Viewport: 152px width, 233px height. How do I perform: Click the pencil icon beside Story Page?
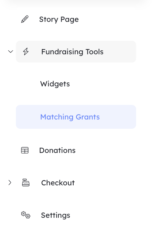(25, 19)
